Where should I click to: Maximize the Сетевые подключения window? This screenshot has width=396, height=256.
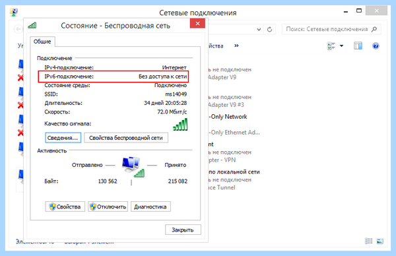(x=359, y=11)
